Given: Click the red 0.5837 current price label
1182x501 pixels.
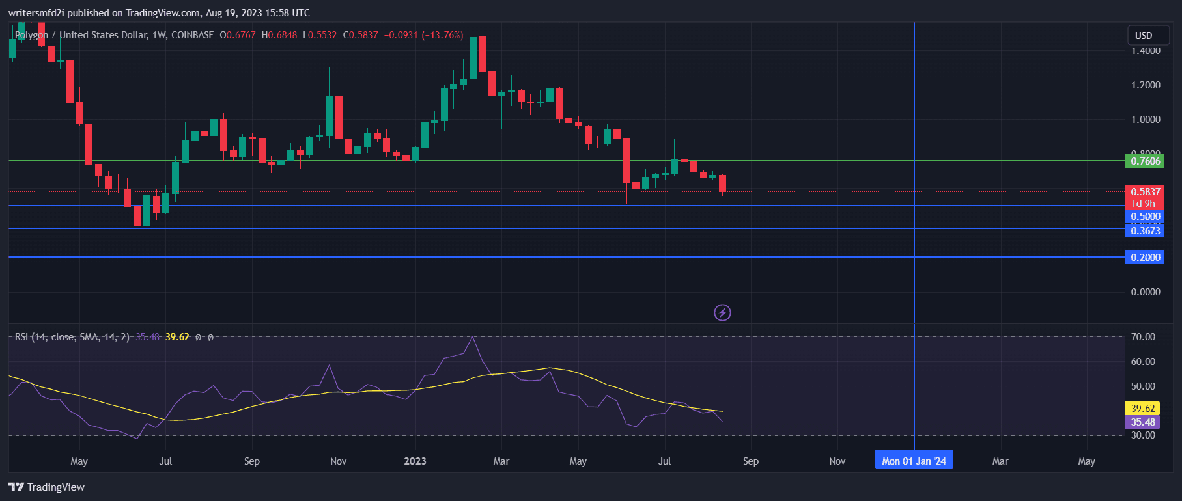Looking at the screenshot, I should click(x=1145, y=191).
